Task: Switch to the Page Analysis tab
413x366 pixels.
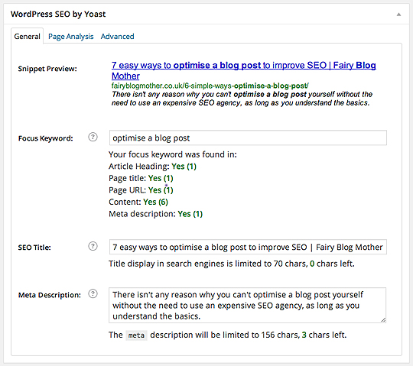Action: point(71,37)
